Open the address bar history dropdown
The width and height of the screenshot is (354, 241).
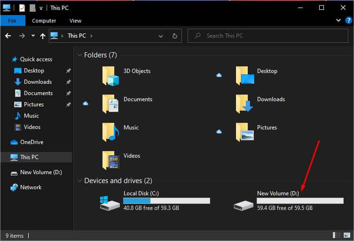[161, 36]
